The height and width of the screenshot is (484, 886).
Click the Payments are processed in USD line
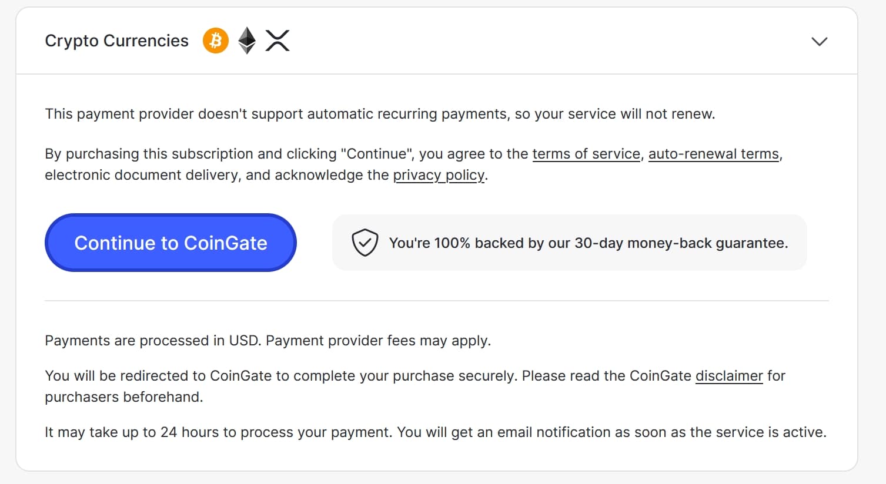[268, 341]
